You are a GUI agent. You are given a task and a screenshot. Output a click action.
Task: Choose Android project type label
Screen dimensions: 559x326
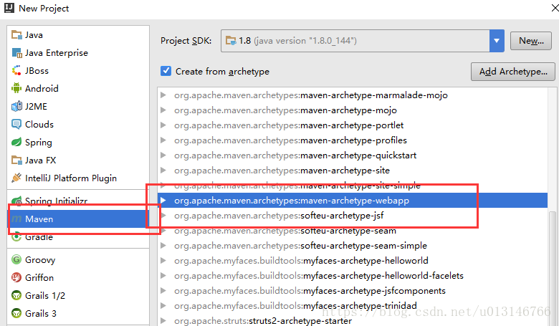coord(42,88)
